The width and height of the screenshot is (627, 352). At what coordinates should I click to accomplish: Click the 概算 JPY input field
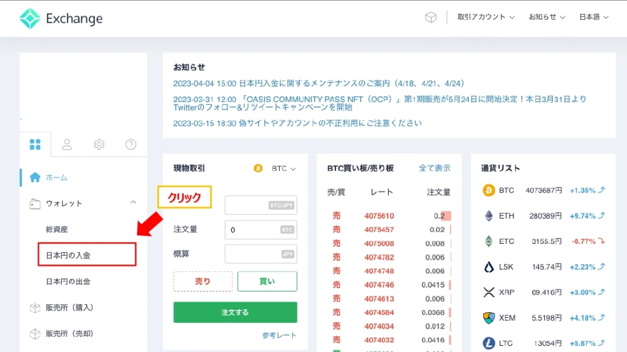[261, 254]
